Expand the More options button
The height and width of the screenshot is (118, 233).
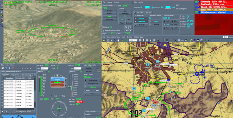[128, 31]
